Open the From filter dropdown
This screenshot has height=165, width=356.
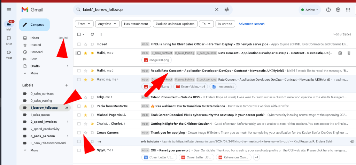[84, 24]
